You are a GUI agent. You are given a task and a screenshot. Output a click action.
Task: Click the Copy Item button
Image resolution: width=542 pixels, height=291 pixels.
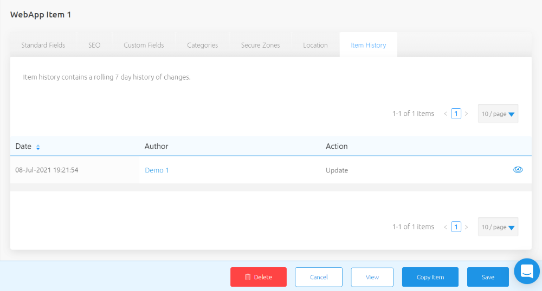tap(430, 277)
